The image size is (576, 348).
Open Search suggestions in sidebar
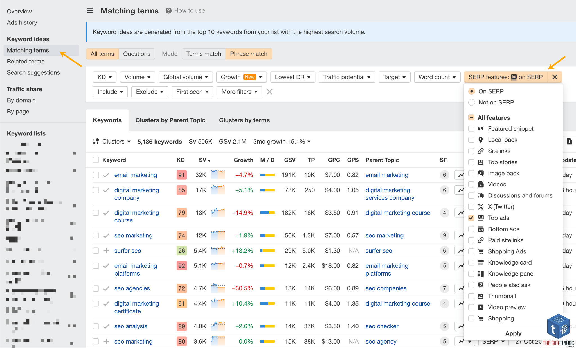point(33,73)
